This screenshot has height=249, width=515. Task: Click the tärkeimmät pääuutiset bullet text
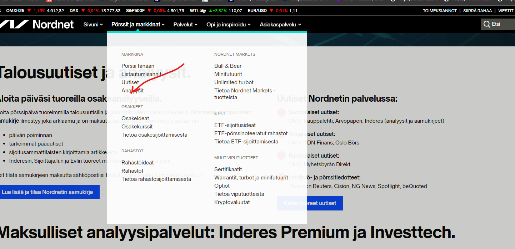pos(36,144)
